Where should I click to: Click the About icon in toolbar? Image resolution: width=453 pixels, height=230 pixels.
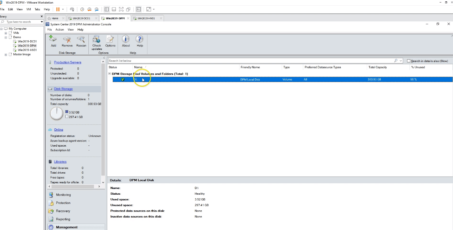pos(126,40)
